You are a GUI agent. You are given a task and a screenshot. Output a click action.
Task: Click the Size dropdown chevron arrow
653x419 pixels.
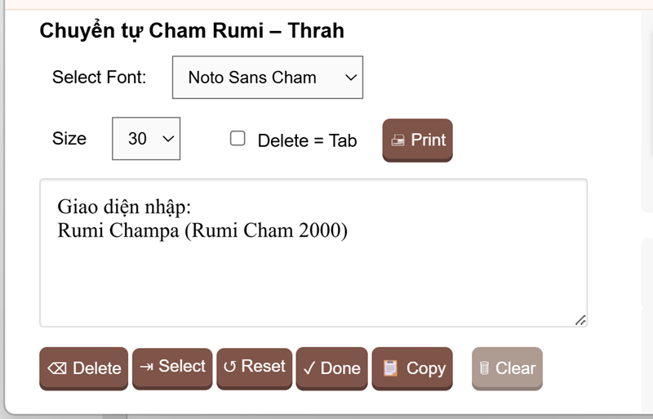(168, 139)
